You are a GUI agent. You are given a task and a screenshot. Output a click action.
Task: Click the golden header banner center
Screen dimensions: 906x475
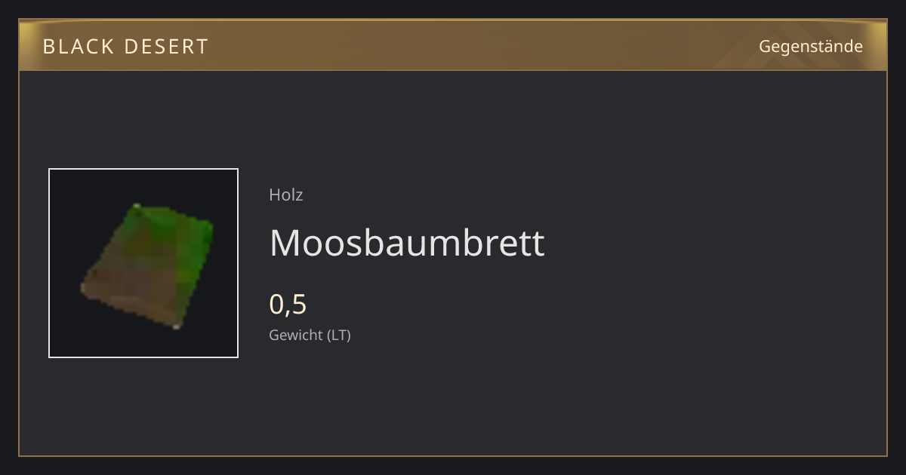(453, 45)
